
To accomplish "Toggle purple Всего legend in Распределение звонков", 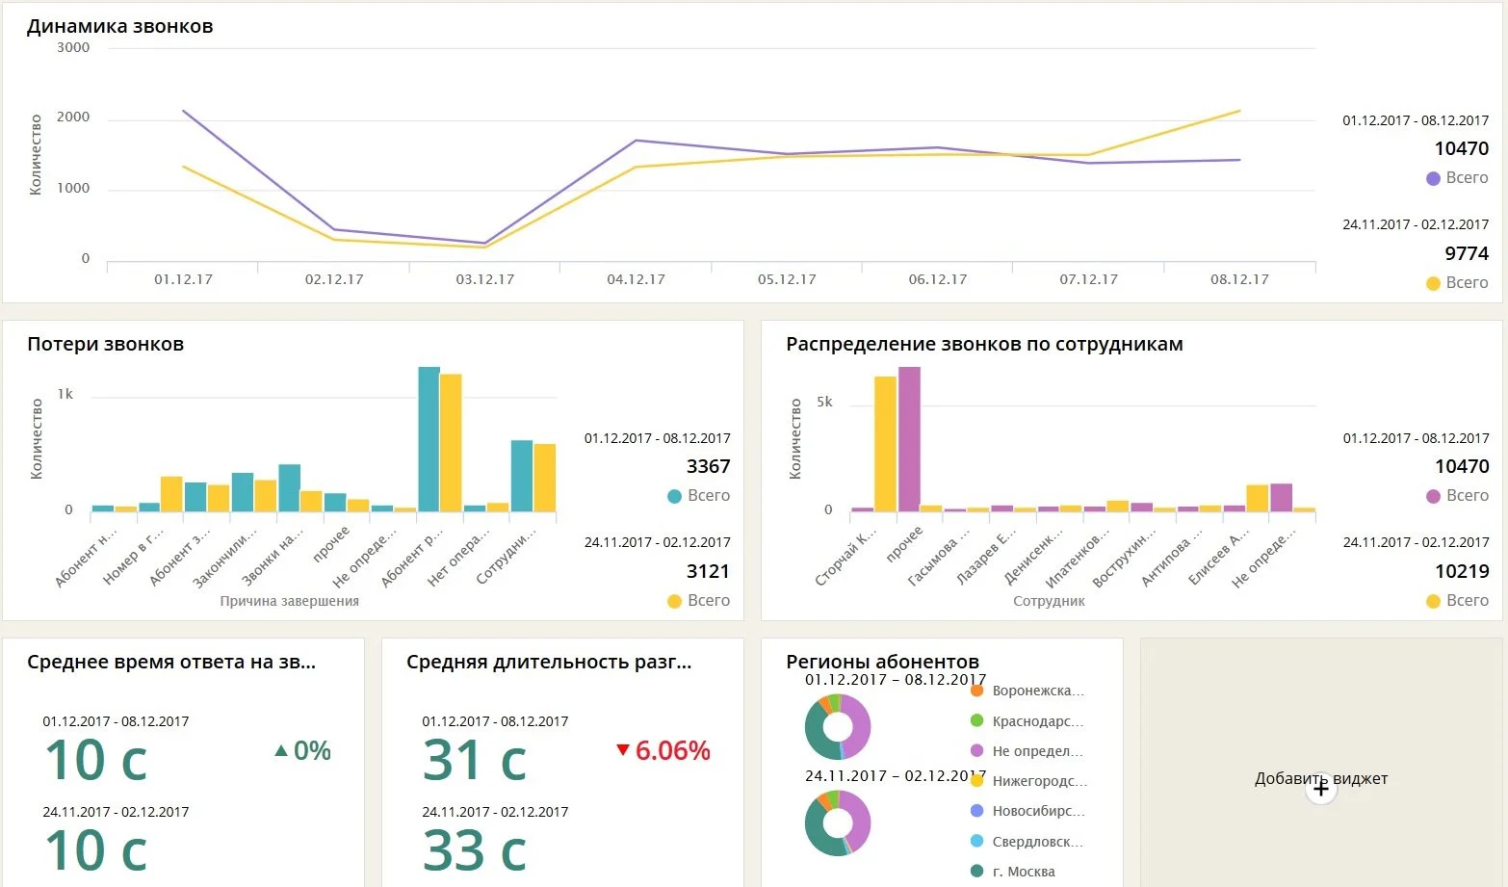I will [x=1456, y=496].
